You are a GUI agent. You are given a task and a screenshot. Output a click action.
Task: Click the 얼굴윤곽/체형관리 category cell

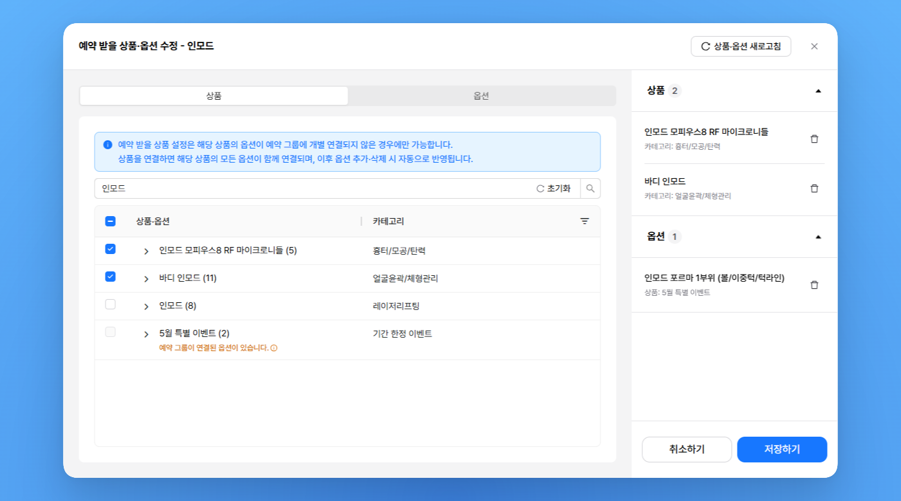point(405,278)
